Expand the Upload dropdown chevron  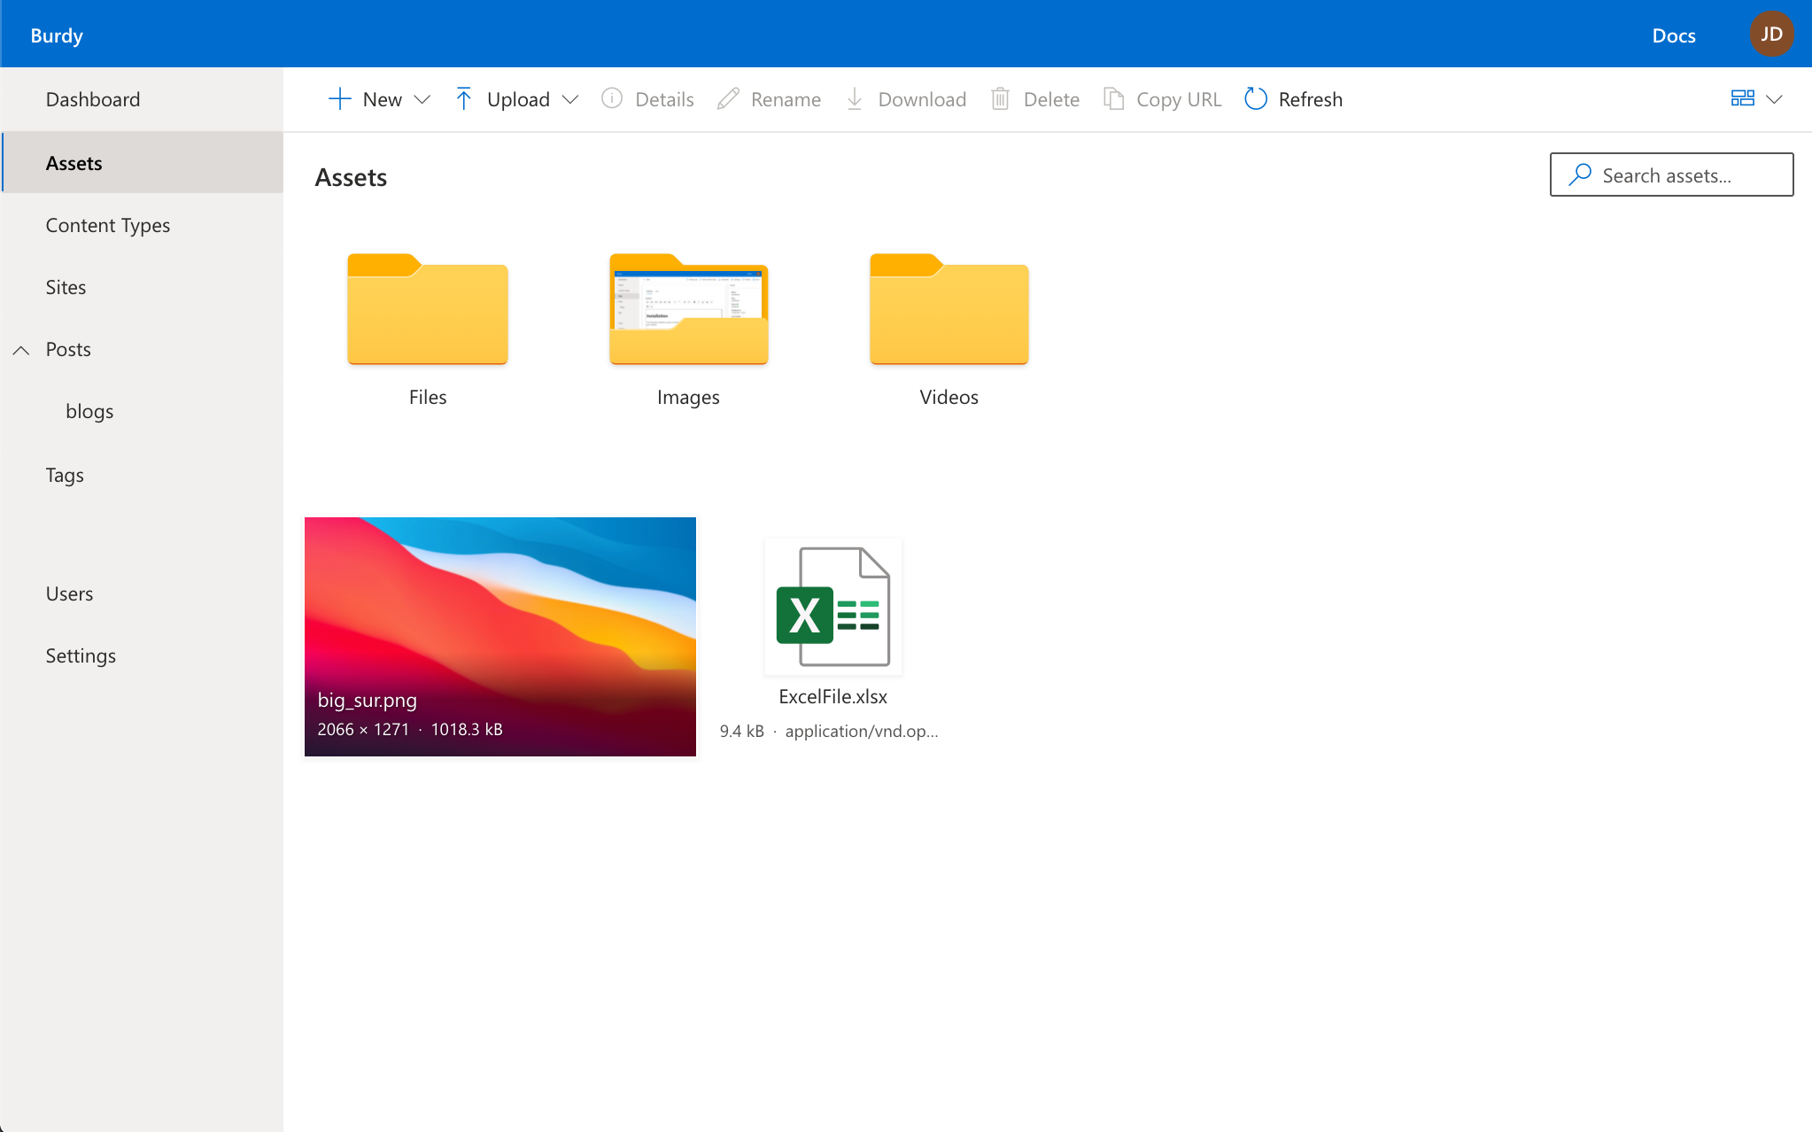click(x=570, y=99)
